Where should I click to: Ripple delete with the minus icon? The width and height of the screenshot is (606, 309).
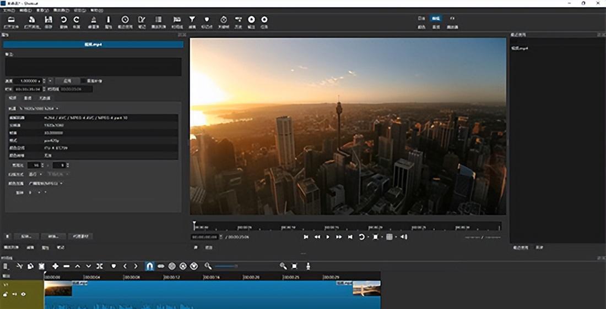tap(67, 266)
